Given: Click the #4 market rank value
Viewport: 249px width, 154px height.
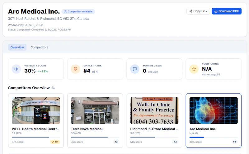Looking at the screenshot, I should [x=87, y=71].
